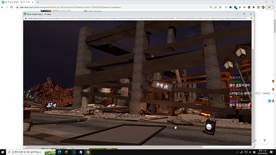Close the Naver cafe browser tab
This screenshot has width=276, height=155.
point(32,2)
